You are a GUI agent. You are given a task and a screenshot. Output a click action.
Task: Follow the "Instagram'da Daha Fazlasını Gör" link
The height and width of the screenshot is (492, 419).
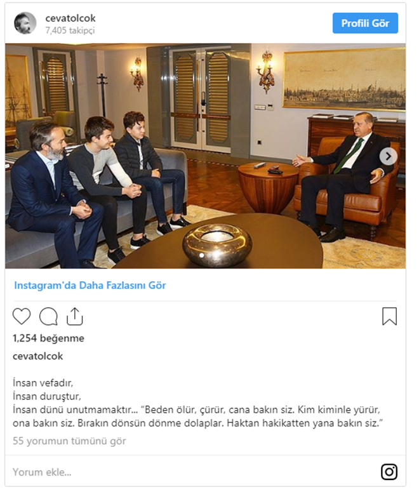tap(90, 285)
